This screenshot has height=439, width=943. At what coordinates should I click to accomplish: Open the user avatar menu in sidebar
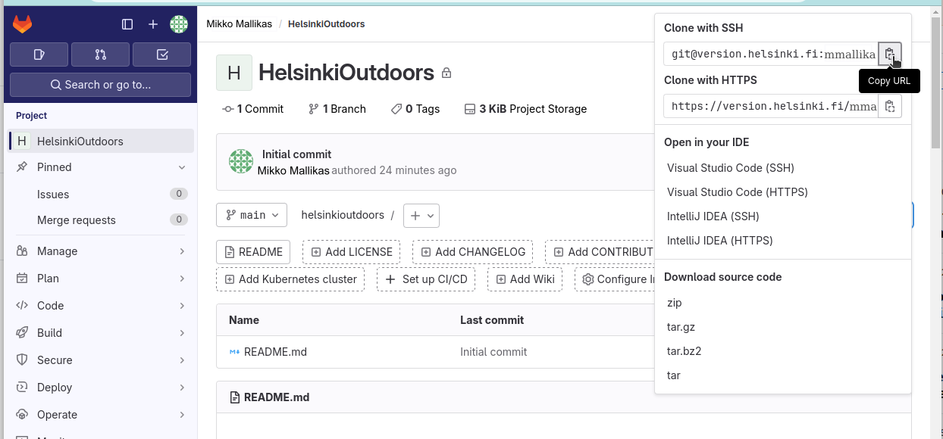tap(179, 24)
